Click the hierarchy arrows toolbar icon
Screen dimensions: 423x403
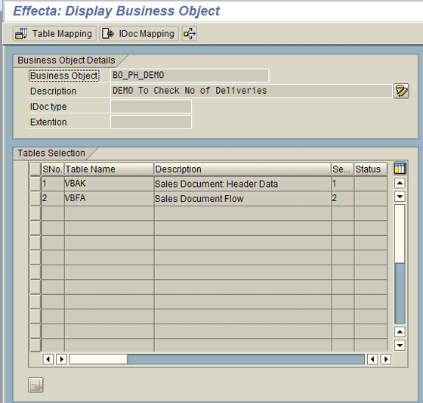point(190,34)
